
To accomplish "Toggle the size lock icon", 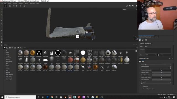I will [158, 55].
